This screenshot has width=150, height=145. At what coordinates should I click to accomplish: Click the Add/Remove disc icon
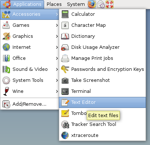point(6,104)
